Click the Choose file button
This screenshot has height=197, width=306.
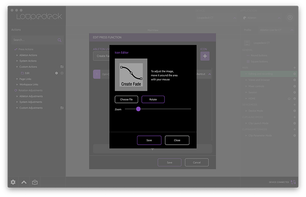click(126, 99)
